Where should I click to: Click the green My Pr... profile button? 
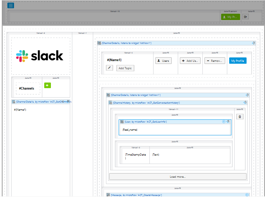click(x=231, y=17)
